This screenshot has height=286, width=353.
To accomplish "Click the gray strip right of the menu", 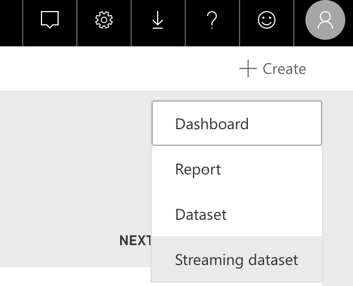I will (338, 177).
